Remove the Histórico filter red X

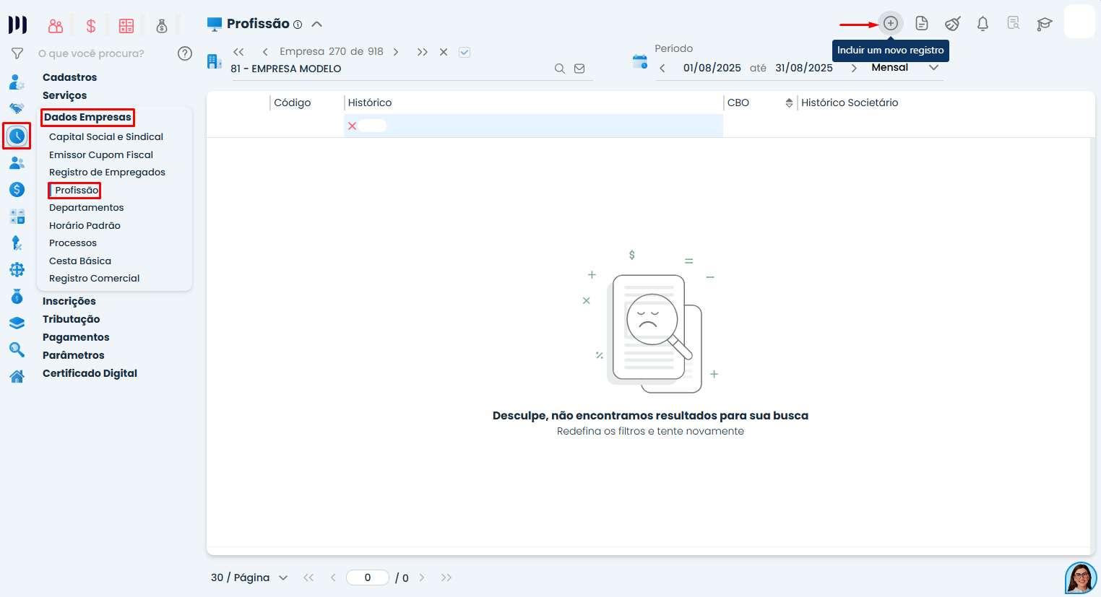(x=353, y=126)
